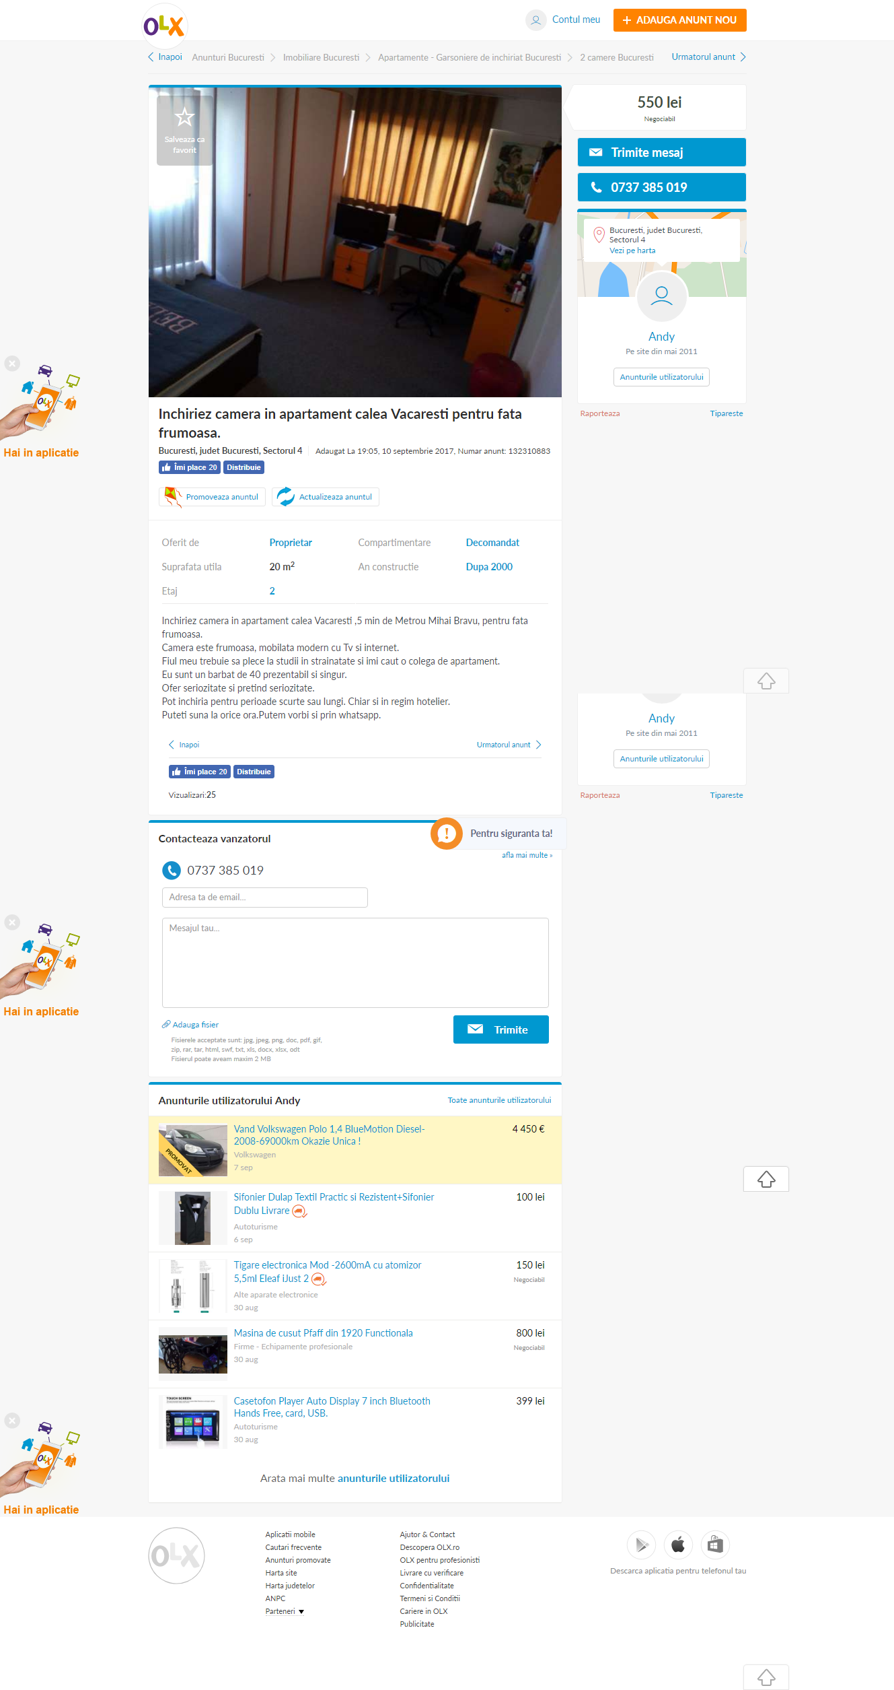Open Google Play store app icon
The height and width of the screenshot is (1690, 894).
point(641,1545)
